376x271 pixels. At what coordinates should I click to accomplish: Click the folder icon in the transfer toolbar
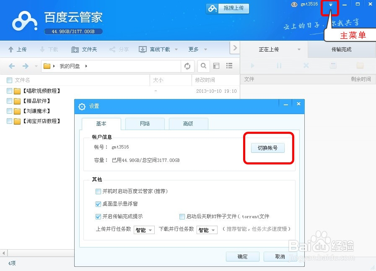[x=360, y=65]
